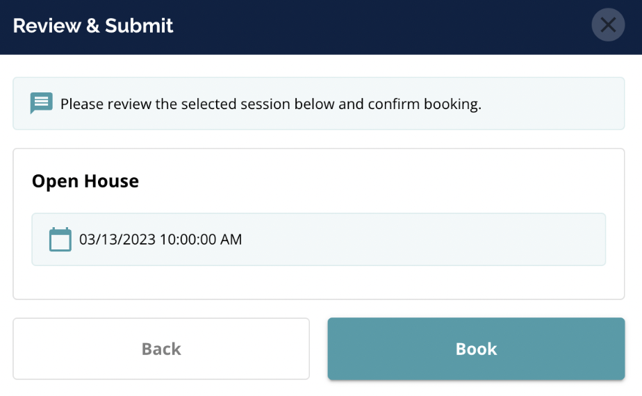Click the chat message icon in the notice
The height and width of the screenshot is (396, 642).
coord(41,104)
